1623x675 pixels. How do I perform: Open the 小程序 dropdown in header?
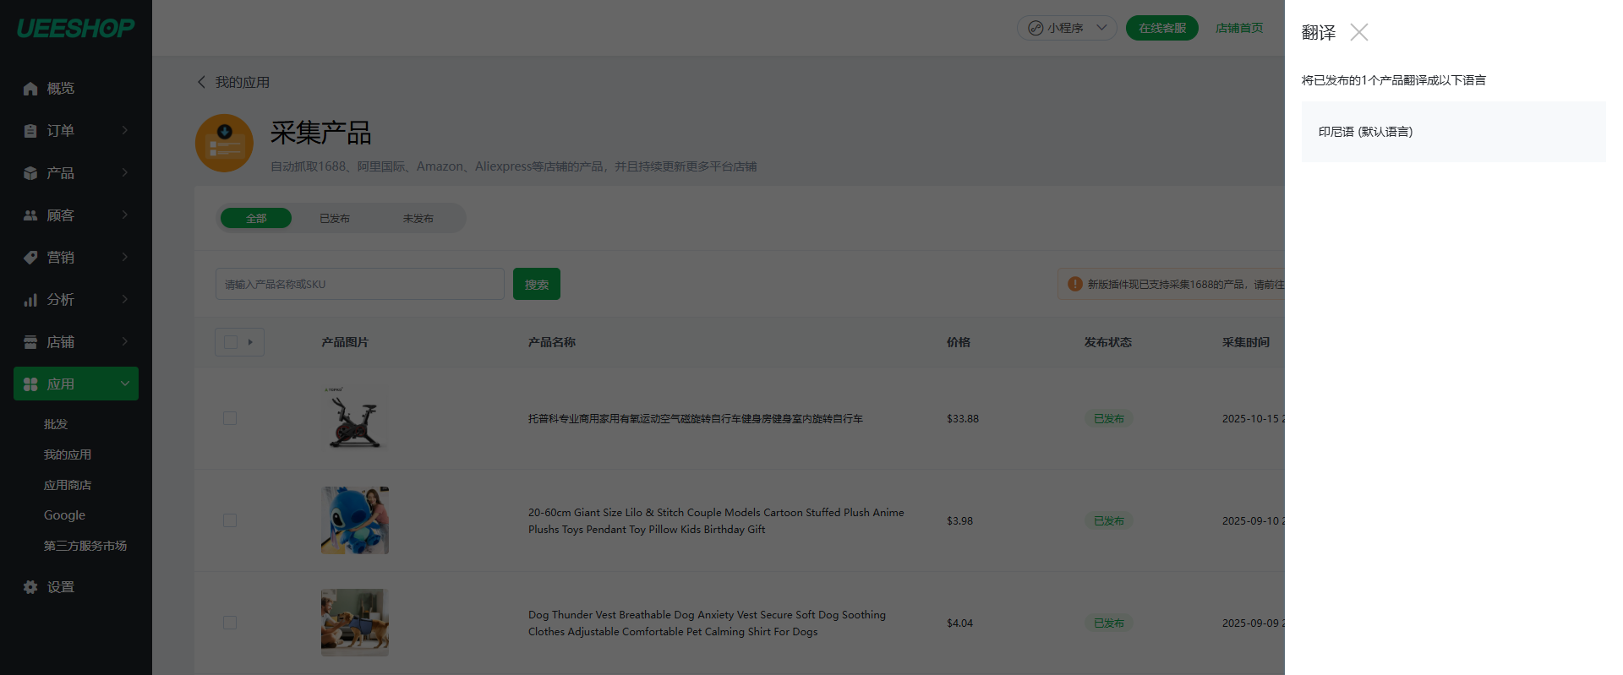coord(1066,28)
